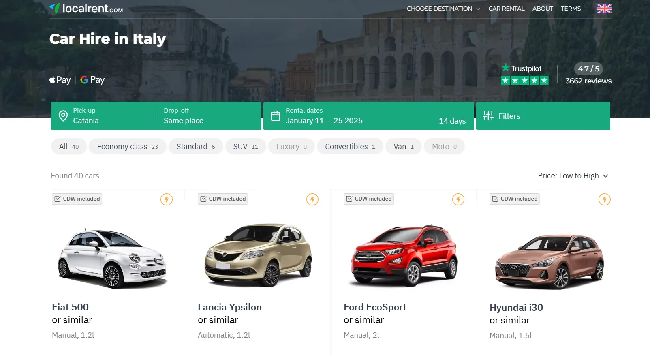This screenshot has width=650, height=355.
Task: Open the Car Rental nav link
Action: pos(507,9)
